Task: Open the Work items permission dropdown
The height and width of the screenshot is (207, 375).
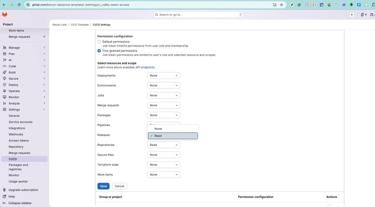Action: (164, 175)
